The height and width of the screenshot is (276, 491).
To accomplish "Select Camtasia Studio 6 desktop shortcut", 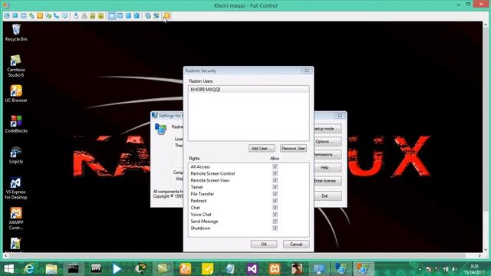I will tap(16, 66).
